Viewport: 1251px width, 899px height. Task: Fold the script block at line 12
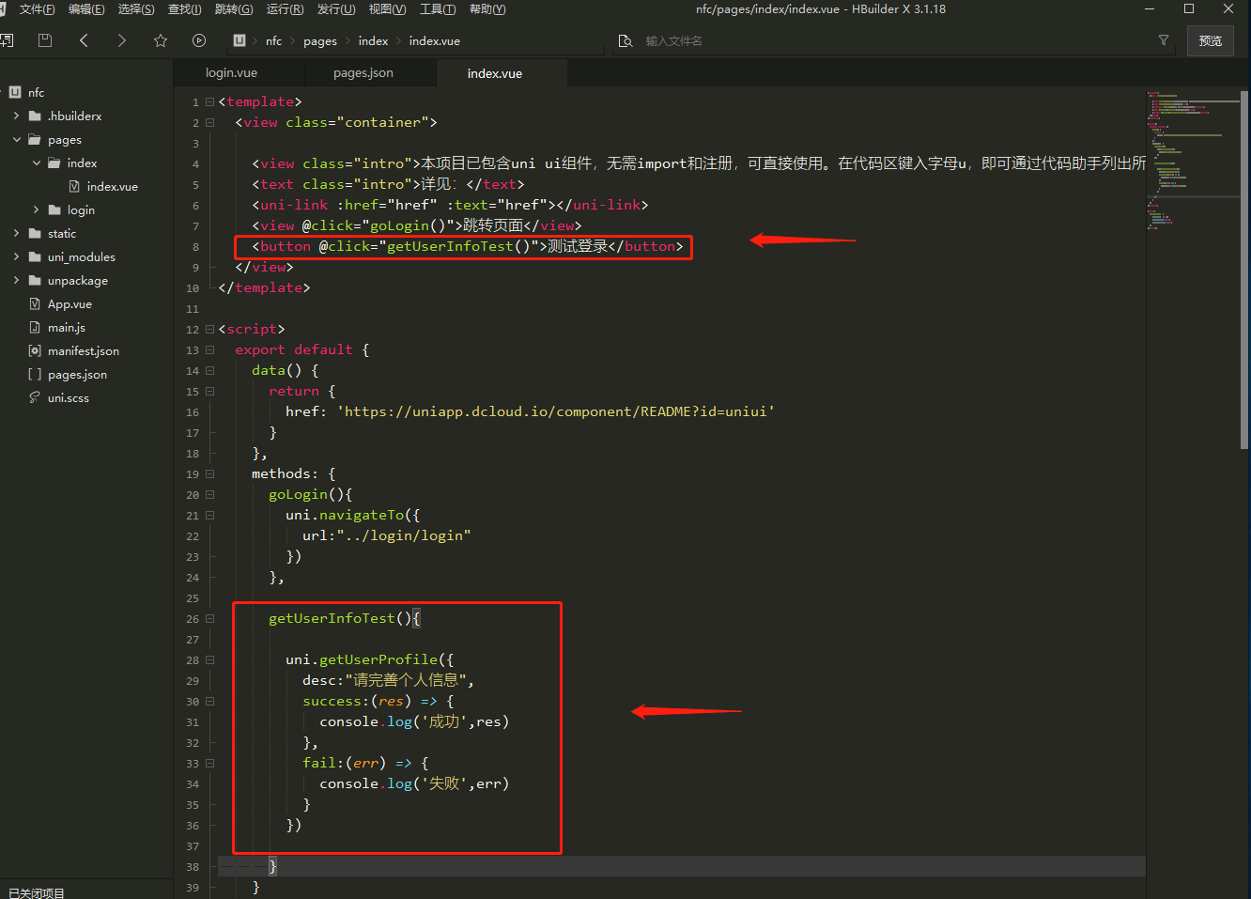click(x=210, y=329)
